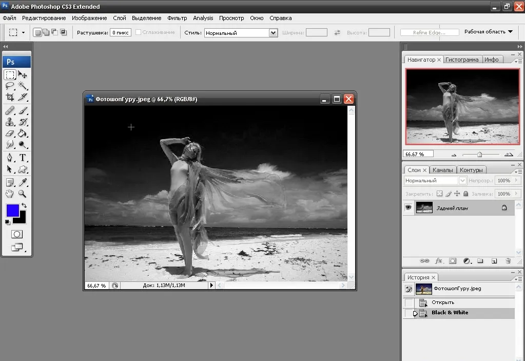Toggle history brush source for Открыть

(409, 303)
